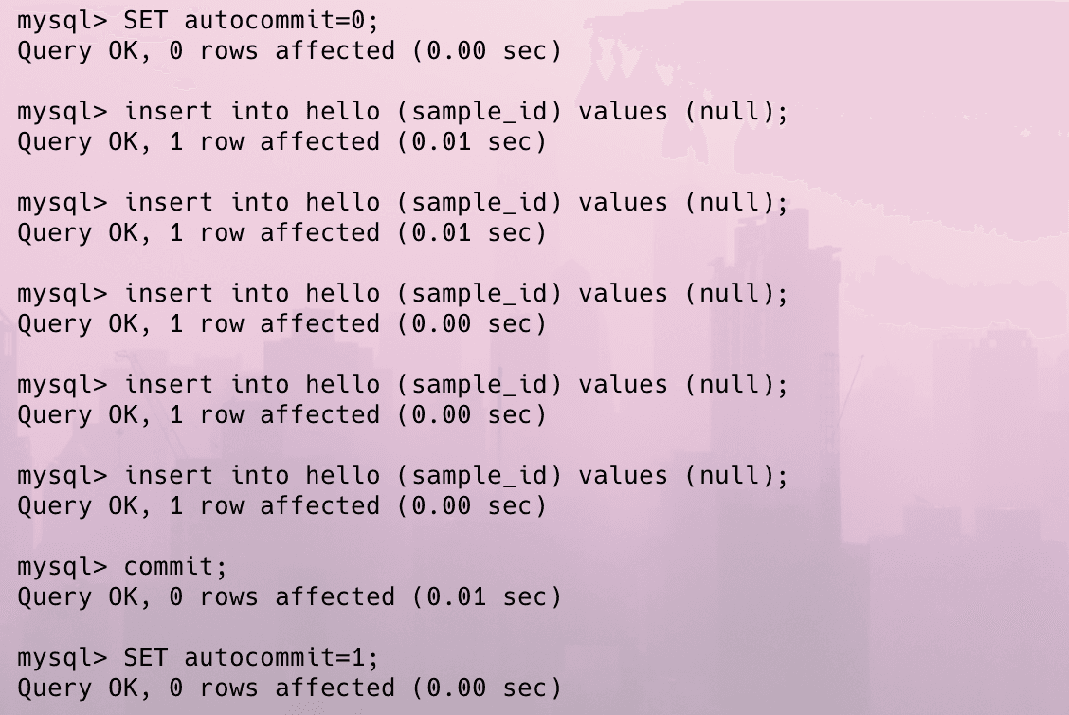Click the Query OK result below commit

(289, 597)
